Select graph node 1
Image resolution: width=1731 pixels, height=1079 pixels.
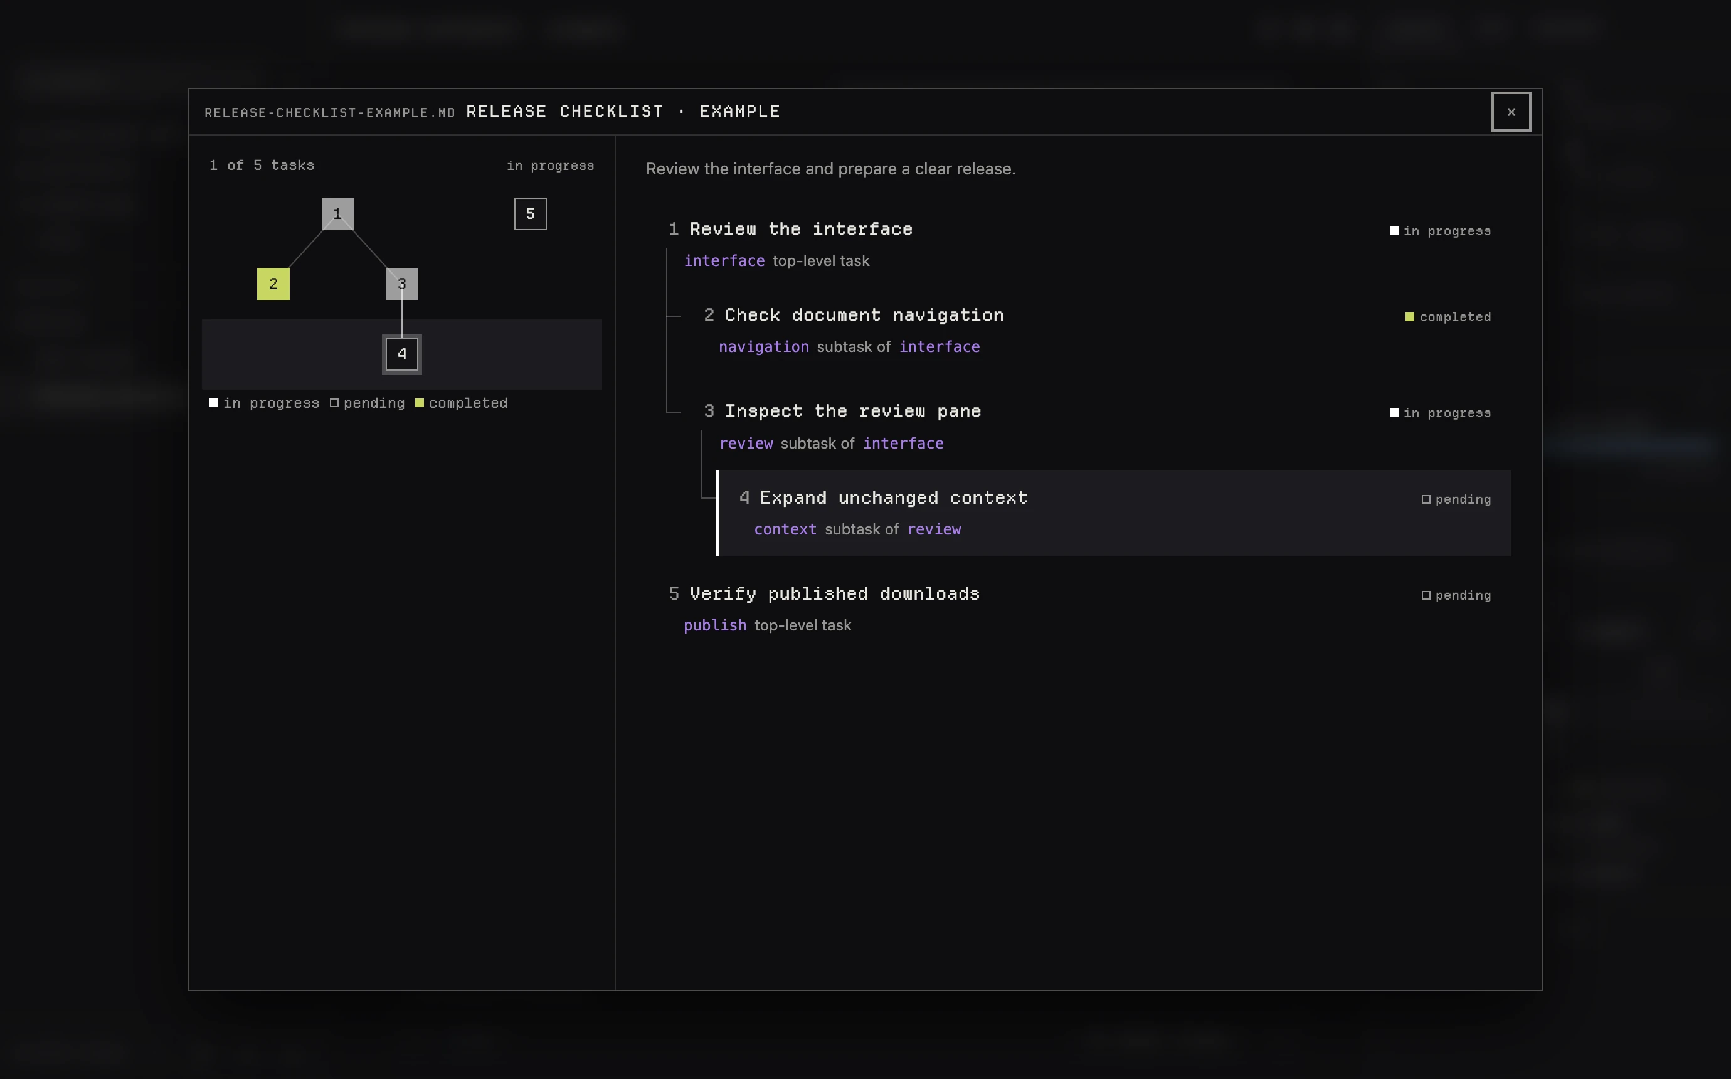point(337,213)
